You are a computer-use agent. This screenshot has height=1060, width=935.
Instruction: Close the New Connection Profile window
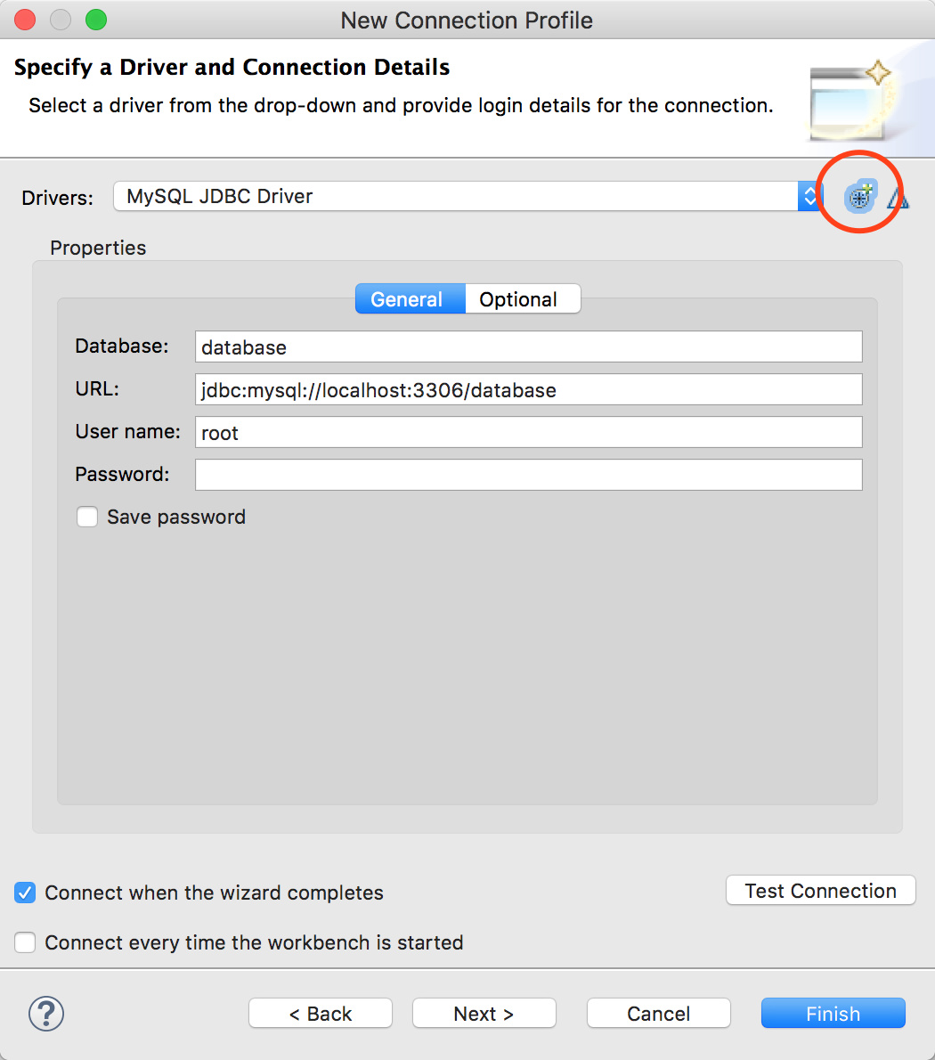[x=26, y=20]
